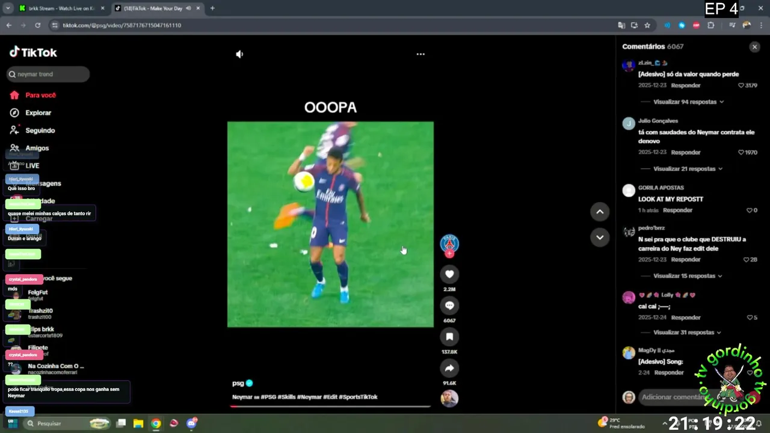Save the video with the bookmark icon

[x=449, y=337]
